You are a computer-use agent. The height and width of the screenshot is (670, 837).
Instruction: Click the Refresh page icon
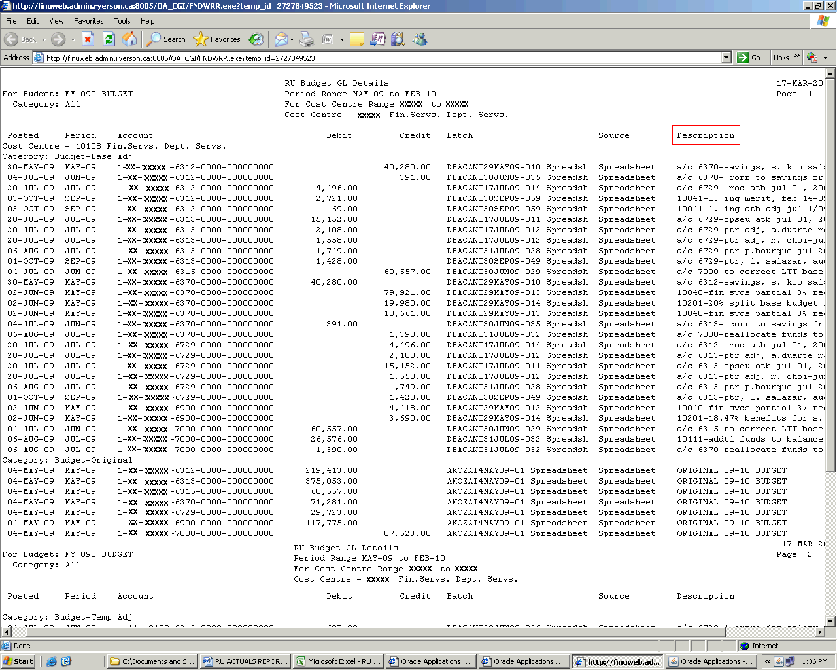click(109, 39)
